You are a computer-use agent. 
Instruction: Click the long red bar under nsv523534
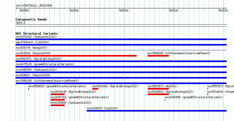click(76, 56)
